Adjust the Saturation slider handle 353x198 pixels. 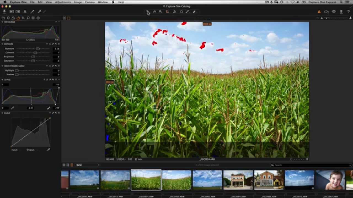(33, 61)
